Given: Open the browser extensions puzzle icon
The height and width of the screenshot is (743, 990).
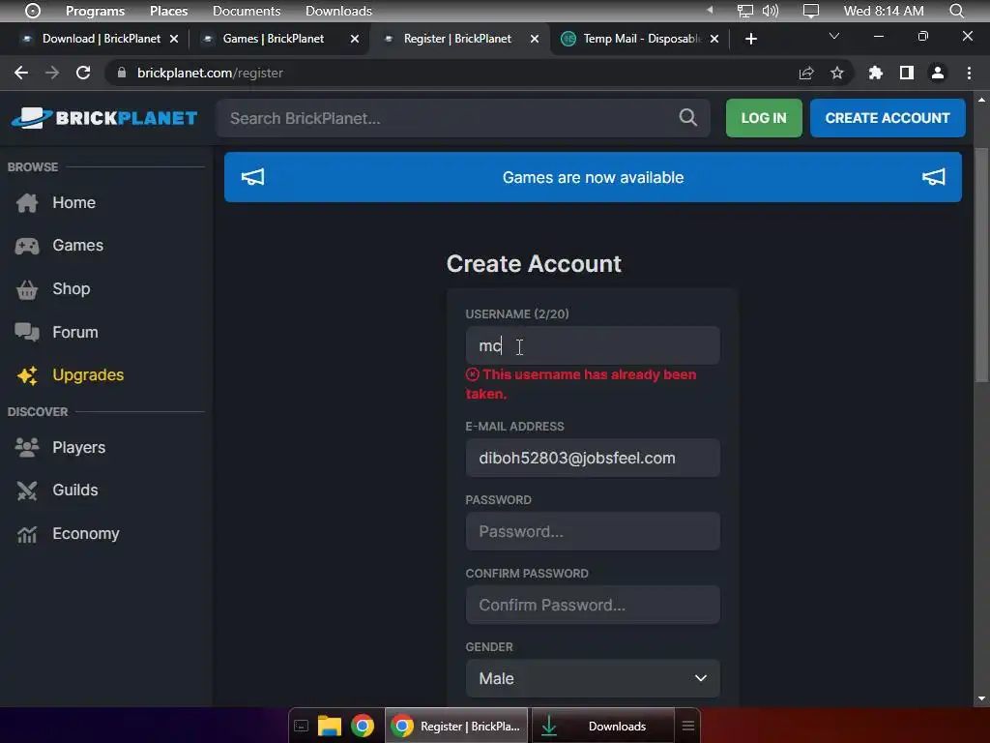Looking at the screenshot, I should click(876, 73).
